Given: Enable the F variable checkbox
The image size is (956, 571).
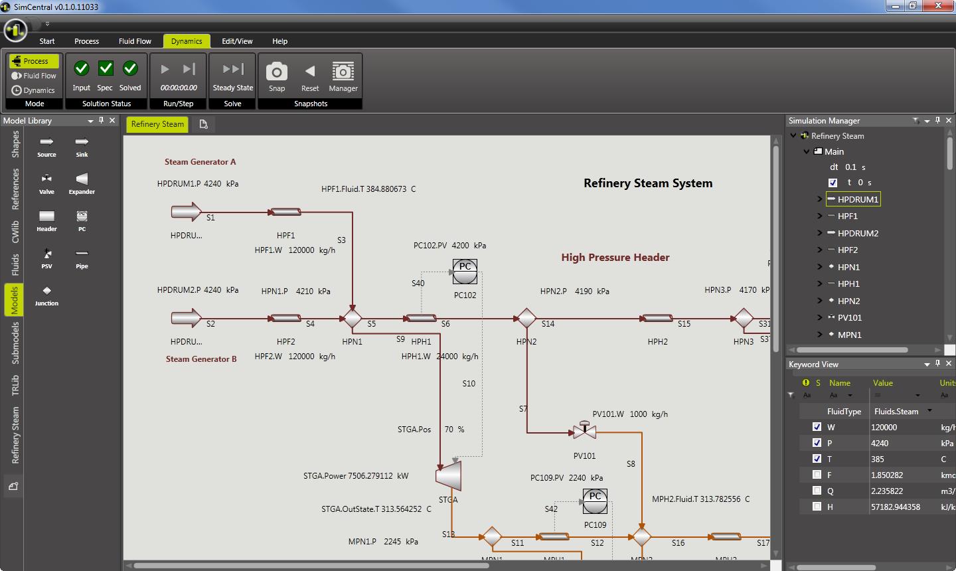Looking at the screenshot, I should click(x=817, y=475).
